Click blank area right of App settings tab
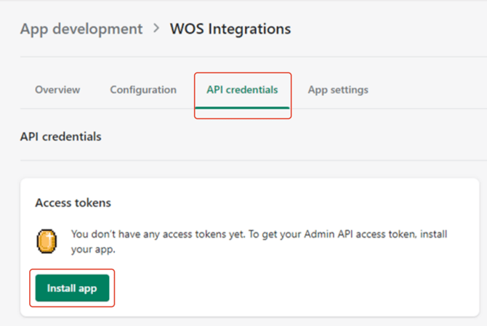This screenshot has height=326, width=487. pyautogui.click(x=429, y=90)
